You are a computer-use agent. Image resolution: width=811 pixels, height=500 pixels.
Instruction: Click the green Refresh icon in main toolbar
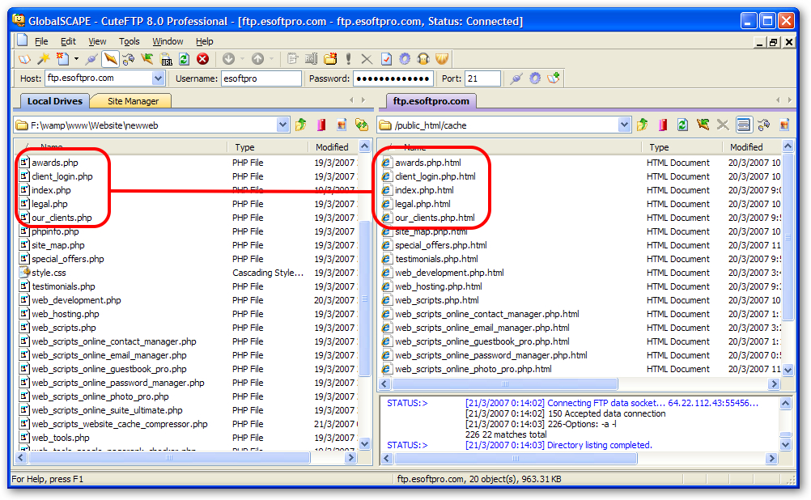185,59
